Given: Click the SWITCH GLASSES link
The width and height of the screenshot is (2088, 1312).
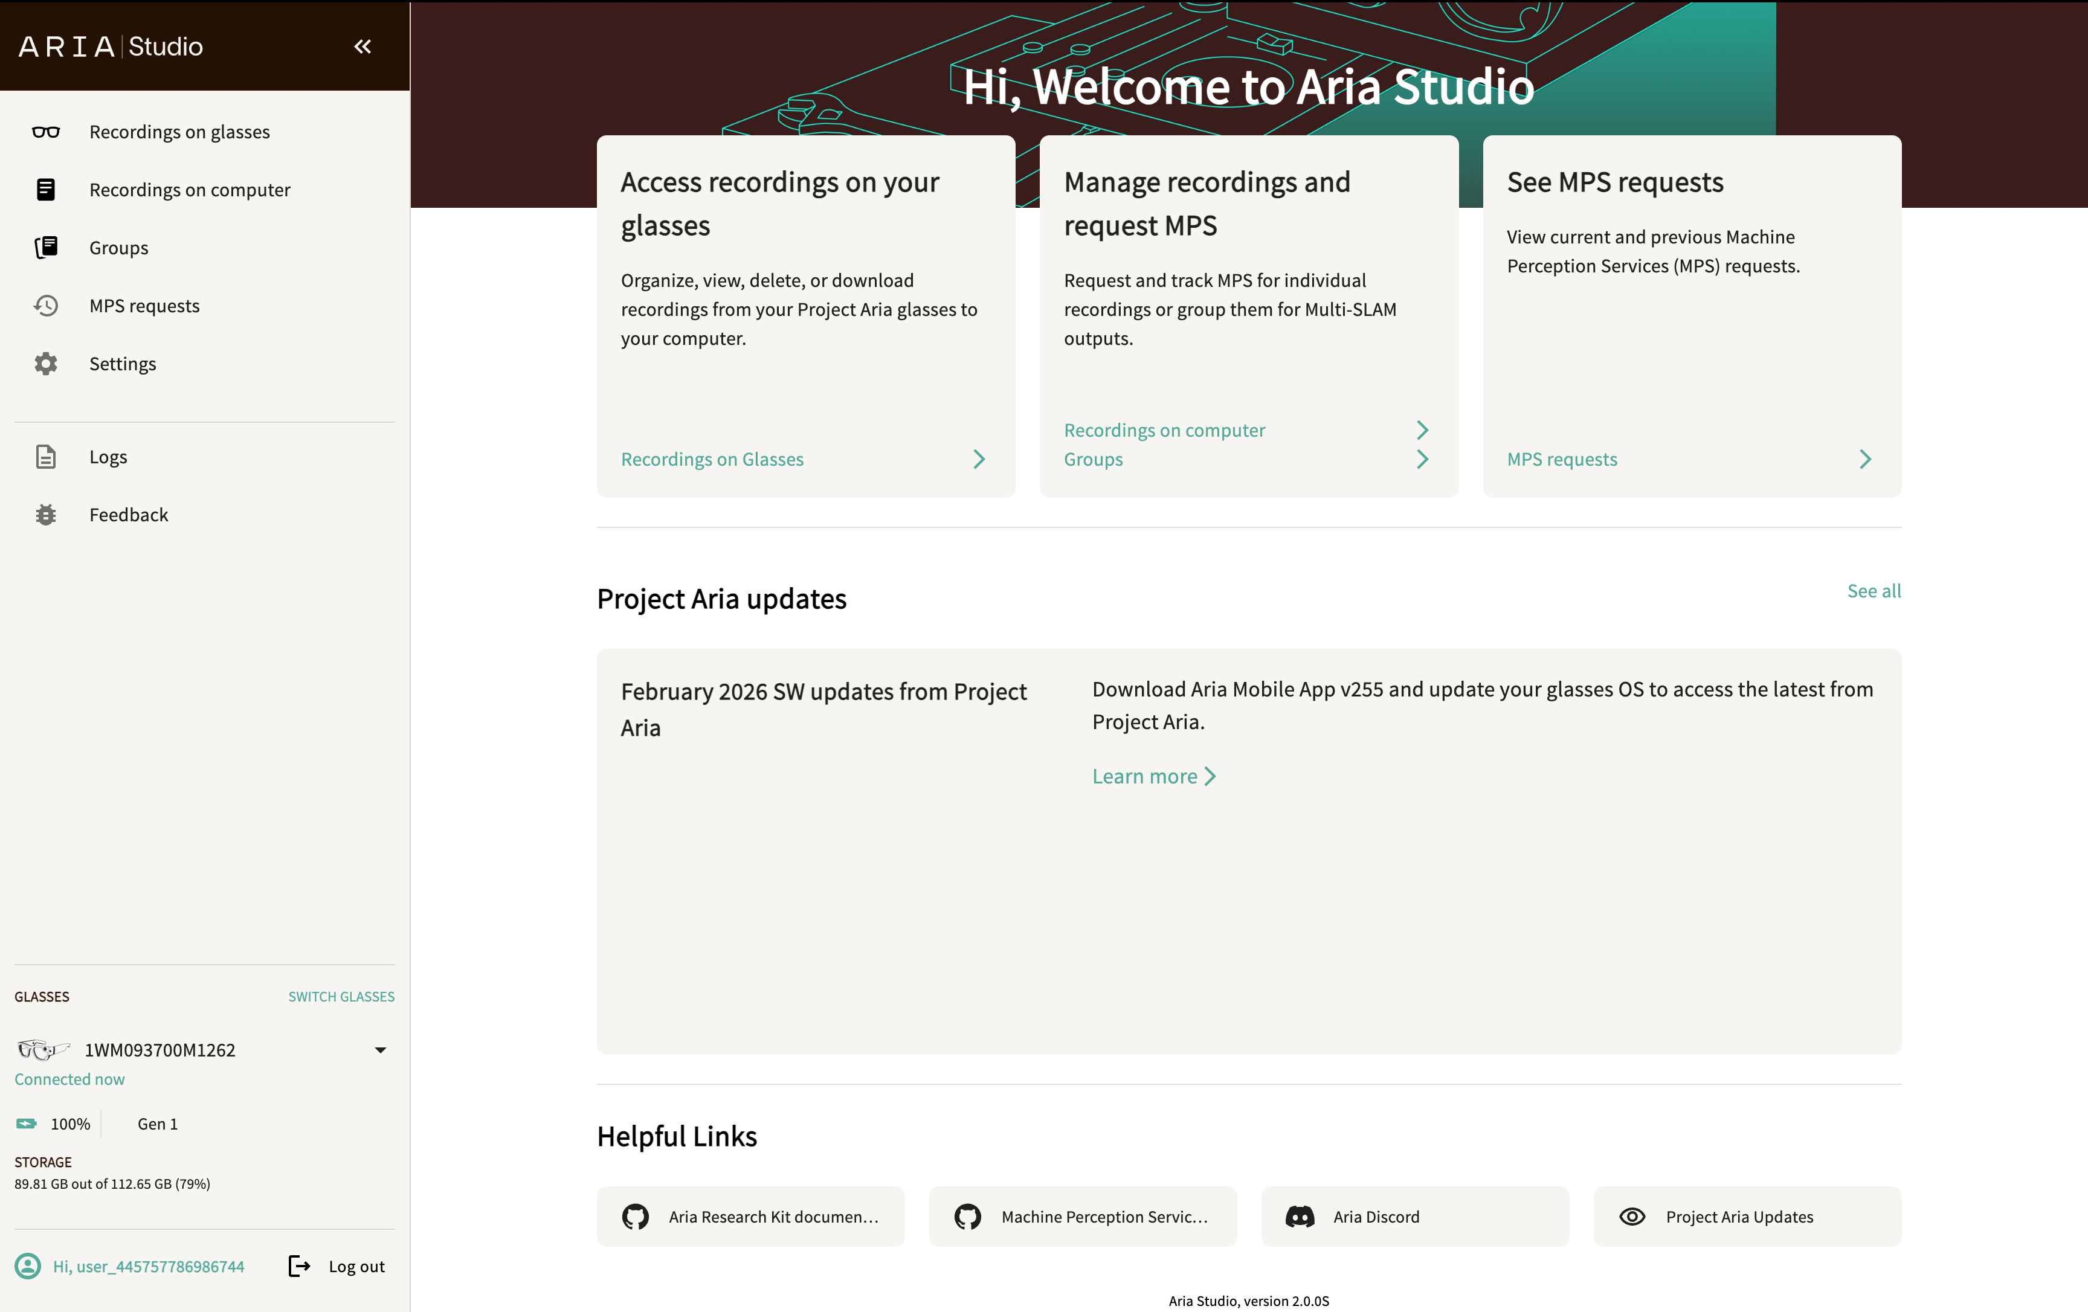Looking at the screenshot, I should (341, 996).
